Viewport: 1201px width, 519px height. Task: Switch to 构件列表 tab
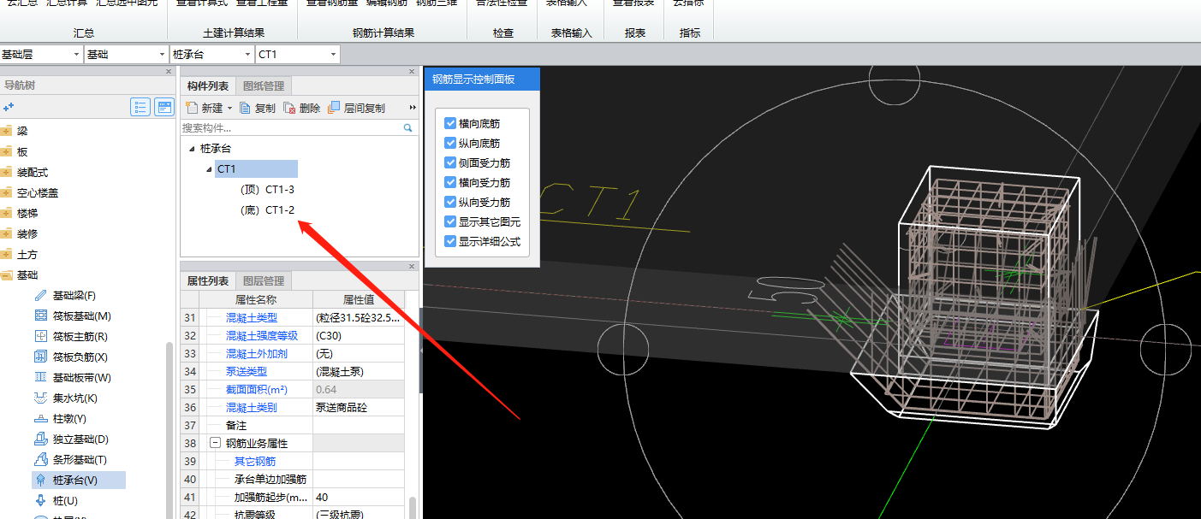point(208,86)
